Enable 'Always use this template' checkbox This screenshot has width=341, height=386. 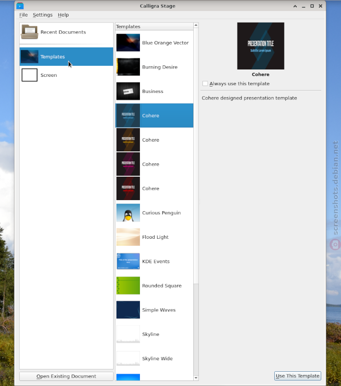pos(205,83)
